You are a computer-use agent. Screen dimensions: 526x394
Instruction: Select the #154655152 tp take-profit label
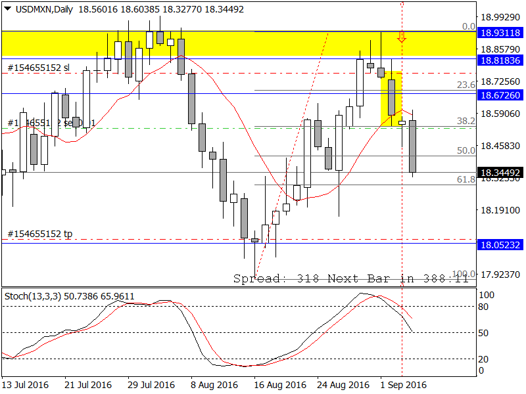39,234
